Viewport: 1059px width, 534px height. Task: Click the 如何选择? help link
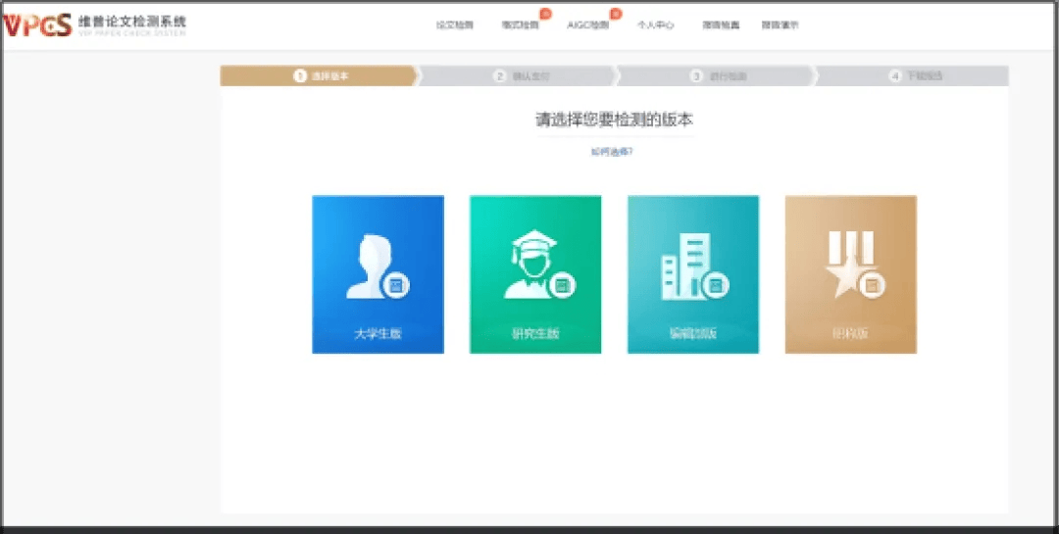(x=612, y=152)
